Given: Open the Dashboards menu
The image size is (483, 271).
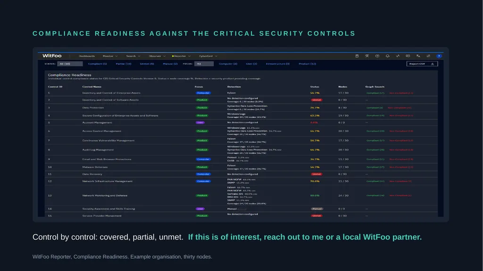Looking at the screenshot, I should click(87, 56).
